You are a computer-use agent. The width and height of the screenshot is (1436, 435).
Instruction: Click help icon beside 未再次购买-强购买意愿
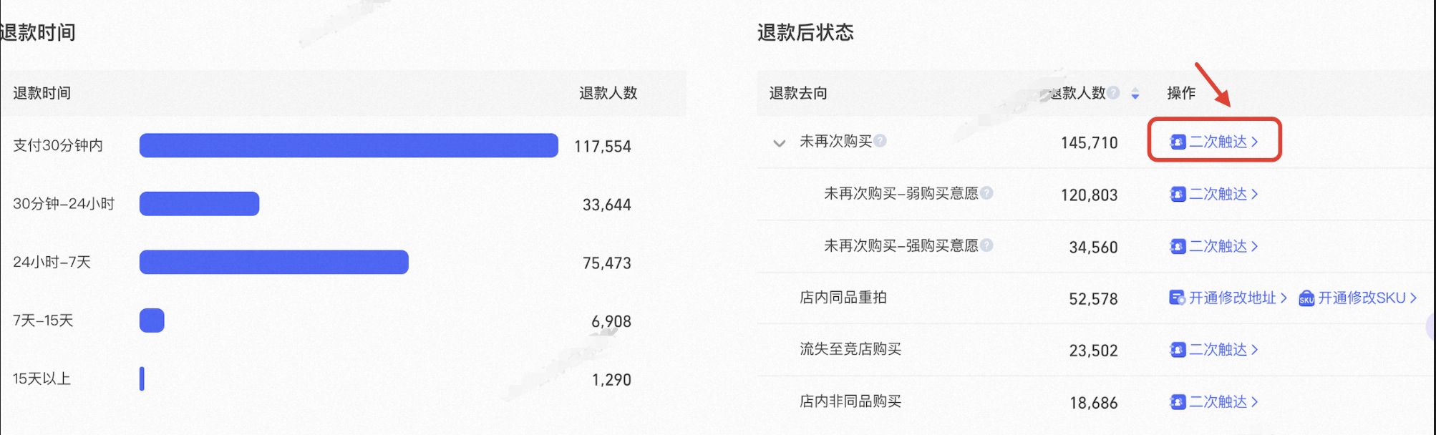(986, 245)
